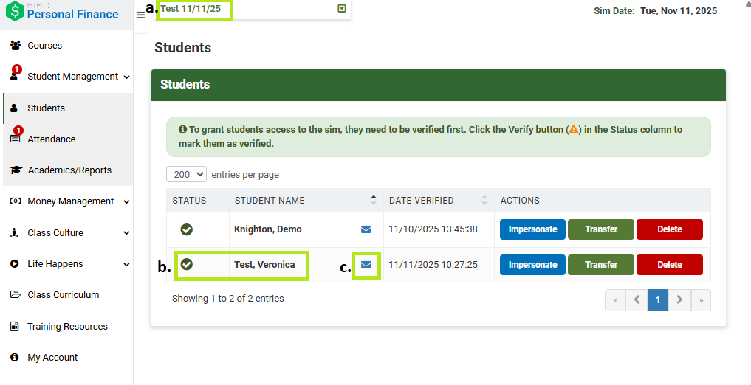The height and width of the screenshot is (385, 751).
Task: Delete student Test, Veronica
Action: [669, 265]
